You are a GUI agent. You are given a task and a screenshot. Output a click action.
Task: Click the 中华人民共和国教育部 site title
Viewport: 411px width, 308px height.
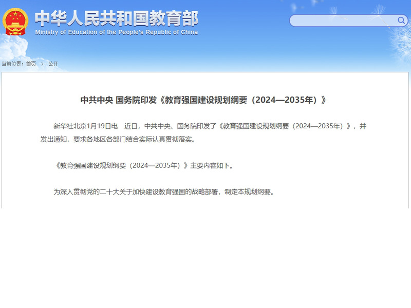point(117,18)
